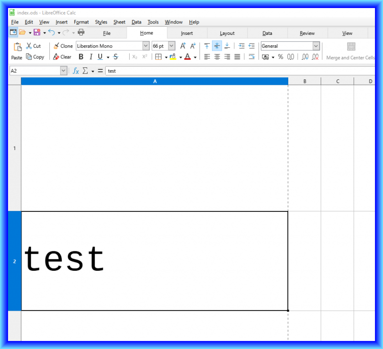The width and height of the screenshot is (383, 349).
Task: Open the 66 pt font size dropdown
Action: (172, 46)
